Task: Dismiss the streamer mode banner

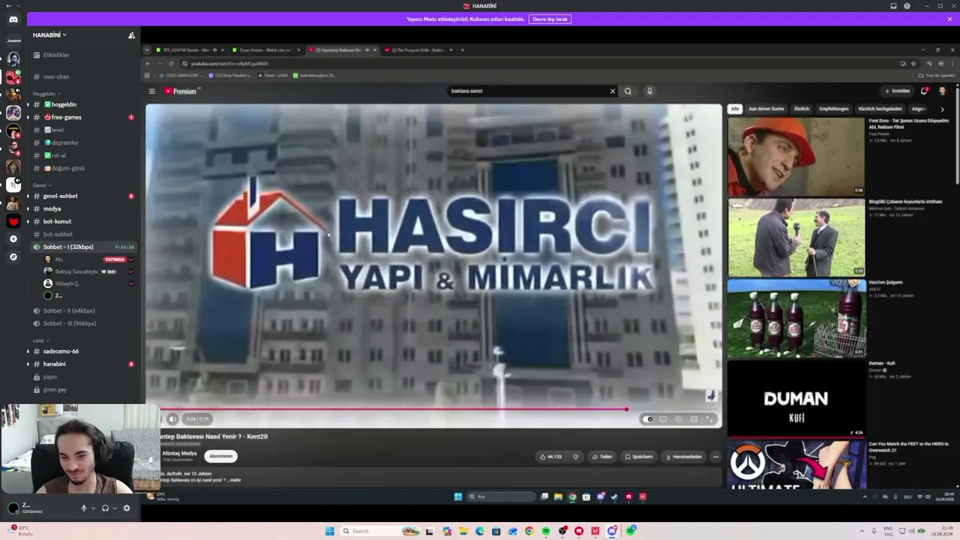Action: click(x=949, y=19)
